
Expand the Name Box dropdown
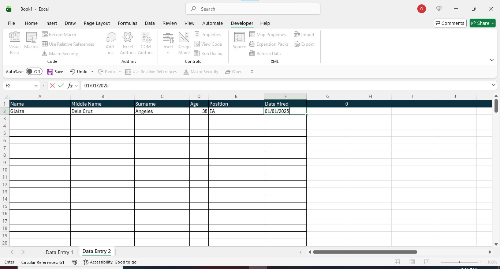click(36, 86)
